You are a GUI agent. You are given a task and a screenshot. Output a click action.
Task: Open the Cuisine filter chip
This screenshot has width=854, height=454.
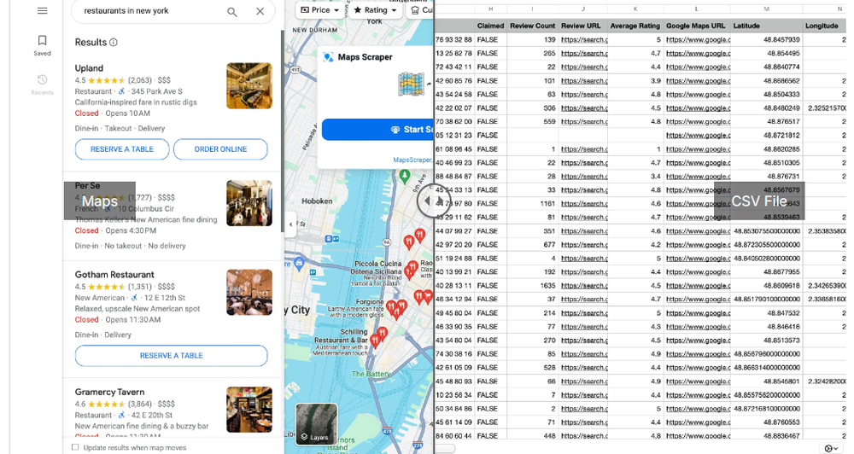coord(420,9)
